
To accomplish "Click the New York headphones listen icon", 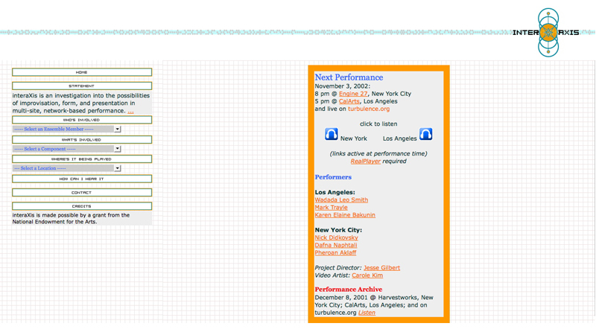I will coord(331,134).
